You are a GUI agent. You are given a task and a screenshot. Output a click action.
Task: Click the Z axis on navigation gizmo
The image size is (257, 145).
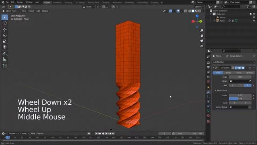click(x=197, y=16)
